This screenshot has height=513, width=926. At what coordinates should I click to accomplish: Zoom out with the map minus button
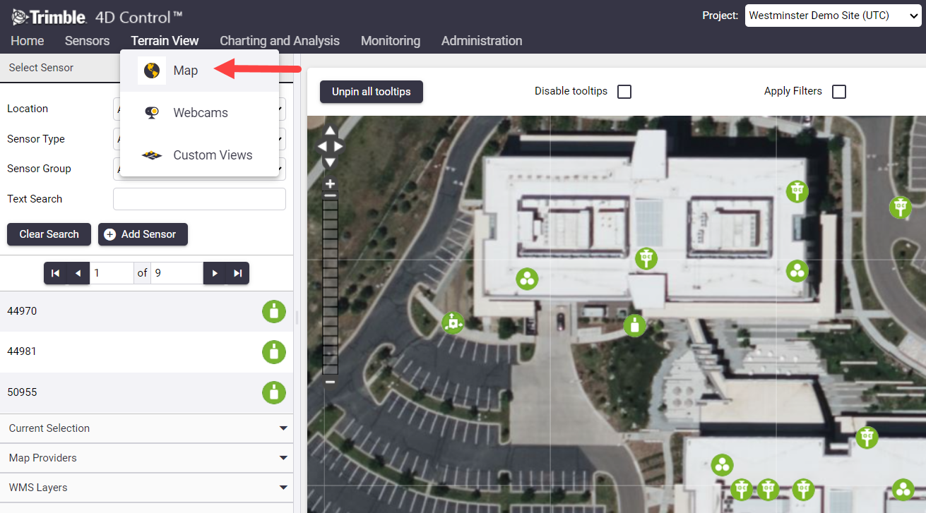330,382
